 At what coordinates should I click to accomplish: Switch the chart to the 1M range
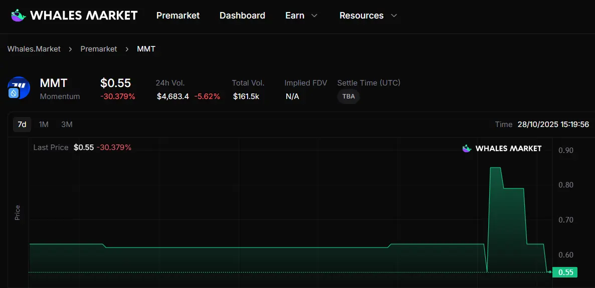click(44, 124)
